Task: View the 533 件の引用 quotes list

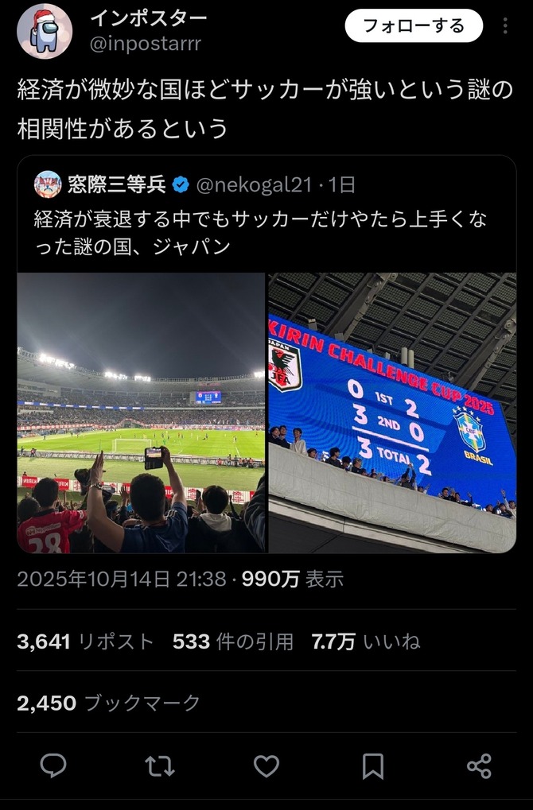Action: [232, 641]
